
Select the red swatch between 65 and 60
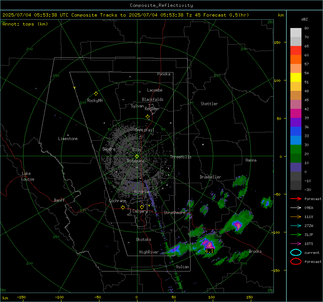point(296,51)
